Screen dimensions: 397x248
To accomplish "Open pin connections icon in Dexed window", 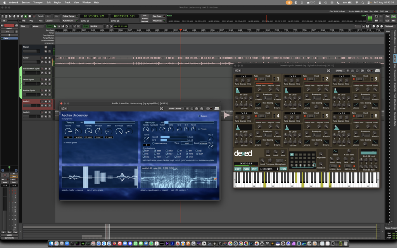I will 329,71.
